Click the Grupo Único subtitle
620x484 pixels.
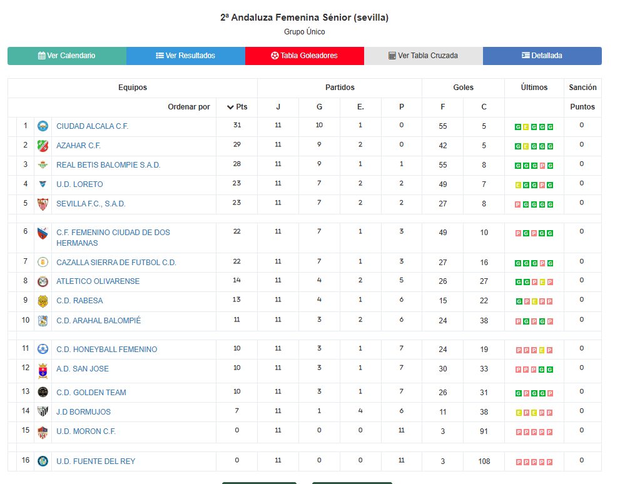pyautogui.click(x=305, y=32)
